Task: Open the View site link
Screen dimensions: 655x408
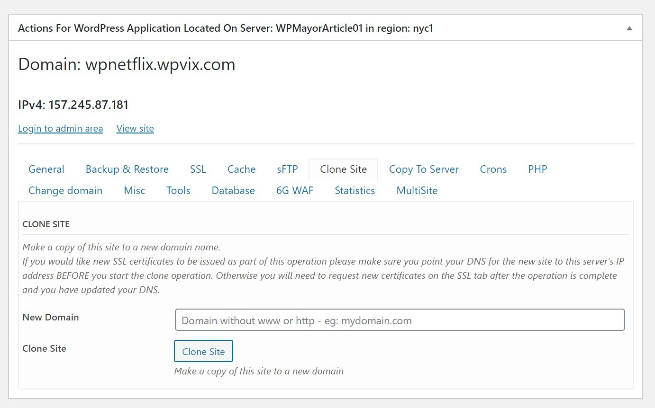Action: tap(135, 128)
